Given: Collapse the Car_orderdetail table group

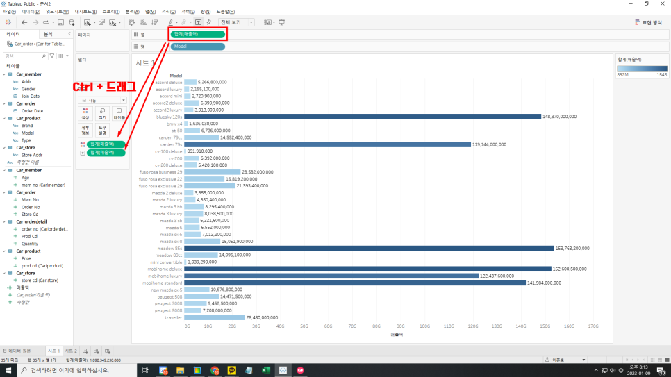Looking at the screenshot, I should coord(4,221).
